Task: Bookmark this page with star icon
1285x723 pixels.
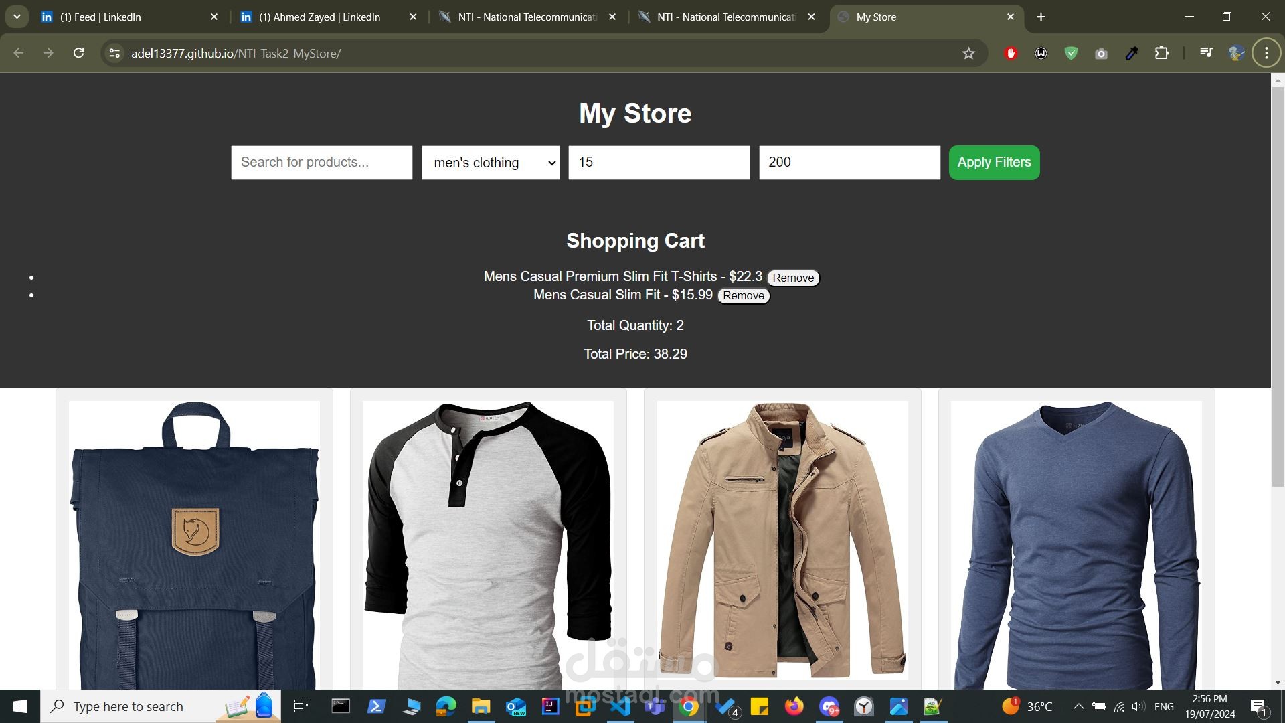Action: [968, 54]
